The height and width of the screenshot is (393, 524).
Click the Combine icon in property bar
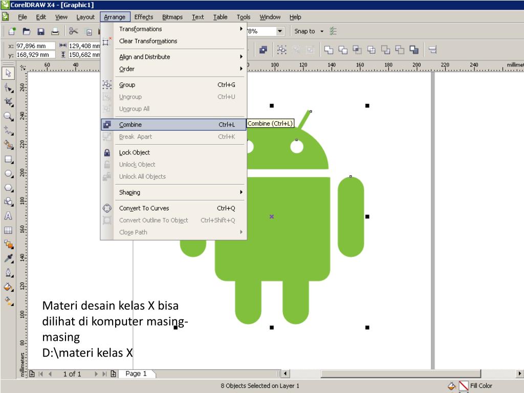[263, 50]
